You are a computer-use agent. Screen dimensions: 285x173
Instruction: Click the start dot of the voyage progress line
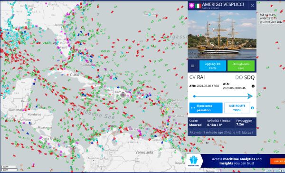coord(194,96)
